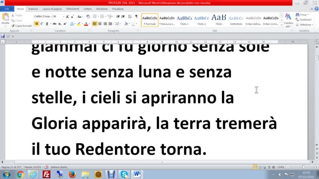Click the Windows Start button

pyautogui.click(x=6, y=174)
